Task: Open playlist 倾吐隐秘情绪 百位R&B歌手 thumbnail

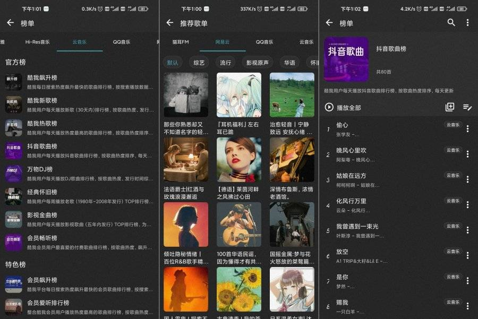Action: point(186,225)
